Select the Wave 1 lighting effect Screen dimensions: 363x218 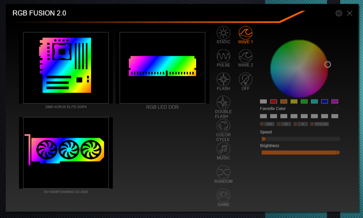point(245,35)
